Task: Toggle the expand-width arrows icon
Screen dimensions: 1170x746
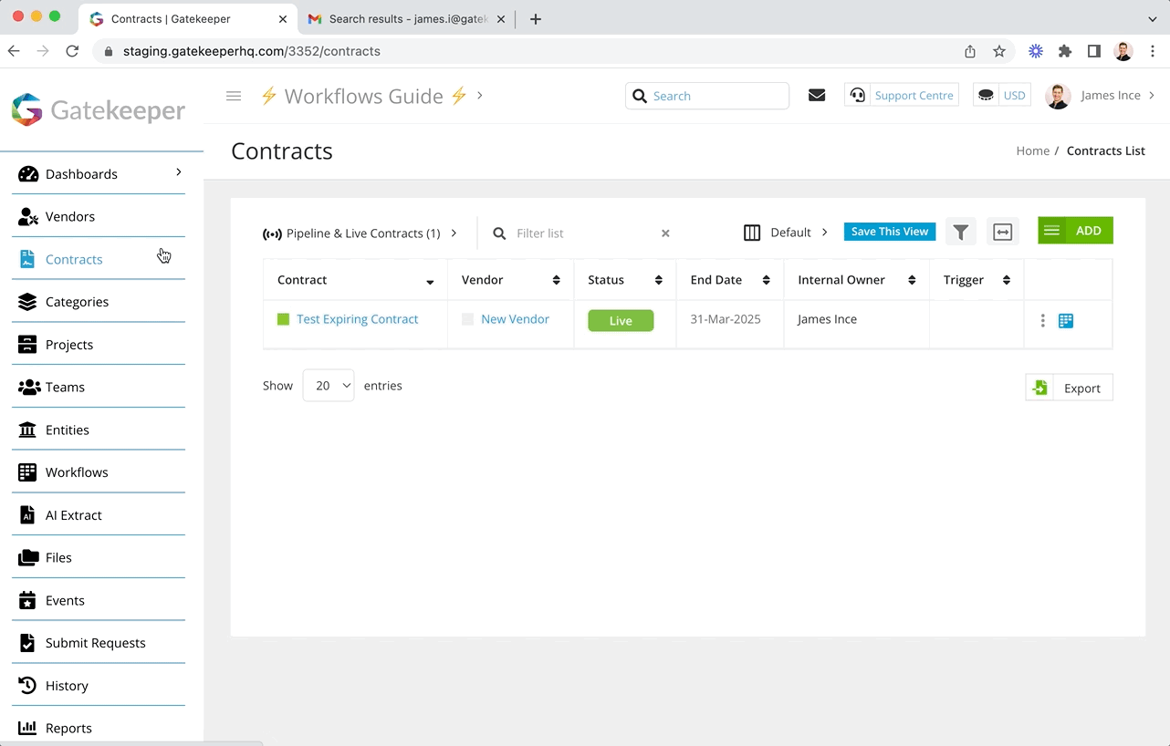Action: pyautogui.click(x=1003, y=233)
